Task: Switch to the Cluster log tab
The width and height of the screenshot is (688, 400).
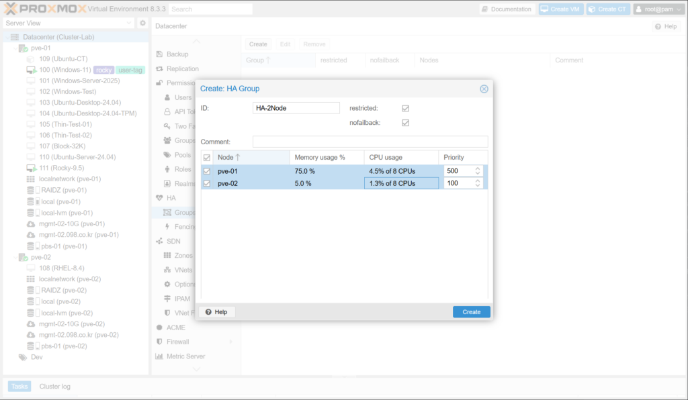Action: click(54, 387)
